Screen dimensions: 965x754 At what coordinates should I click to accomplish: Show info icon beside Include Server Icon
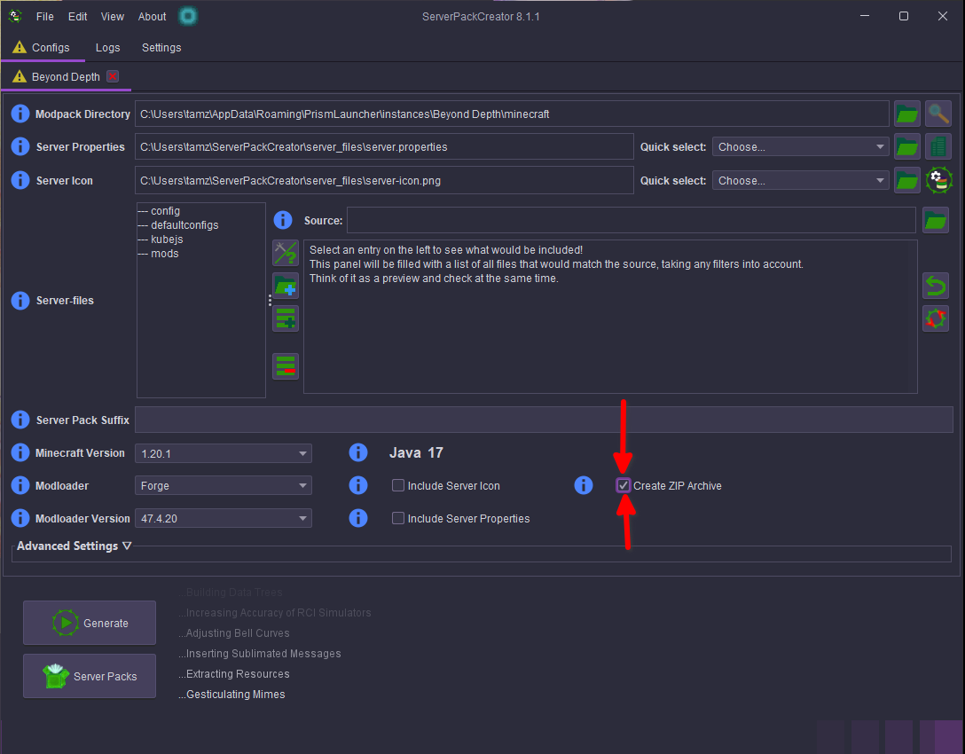(x=358, y=485)
